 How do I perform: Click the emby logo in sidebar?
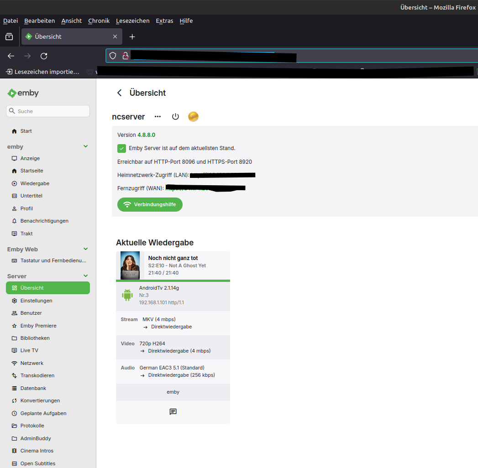pos(23,93)
